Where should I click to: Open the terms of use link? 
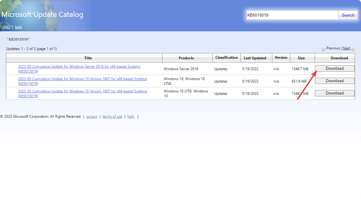tap(113, 117)
